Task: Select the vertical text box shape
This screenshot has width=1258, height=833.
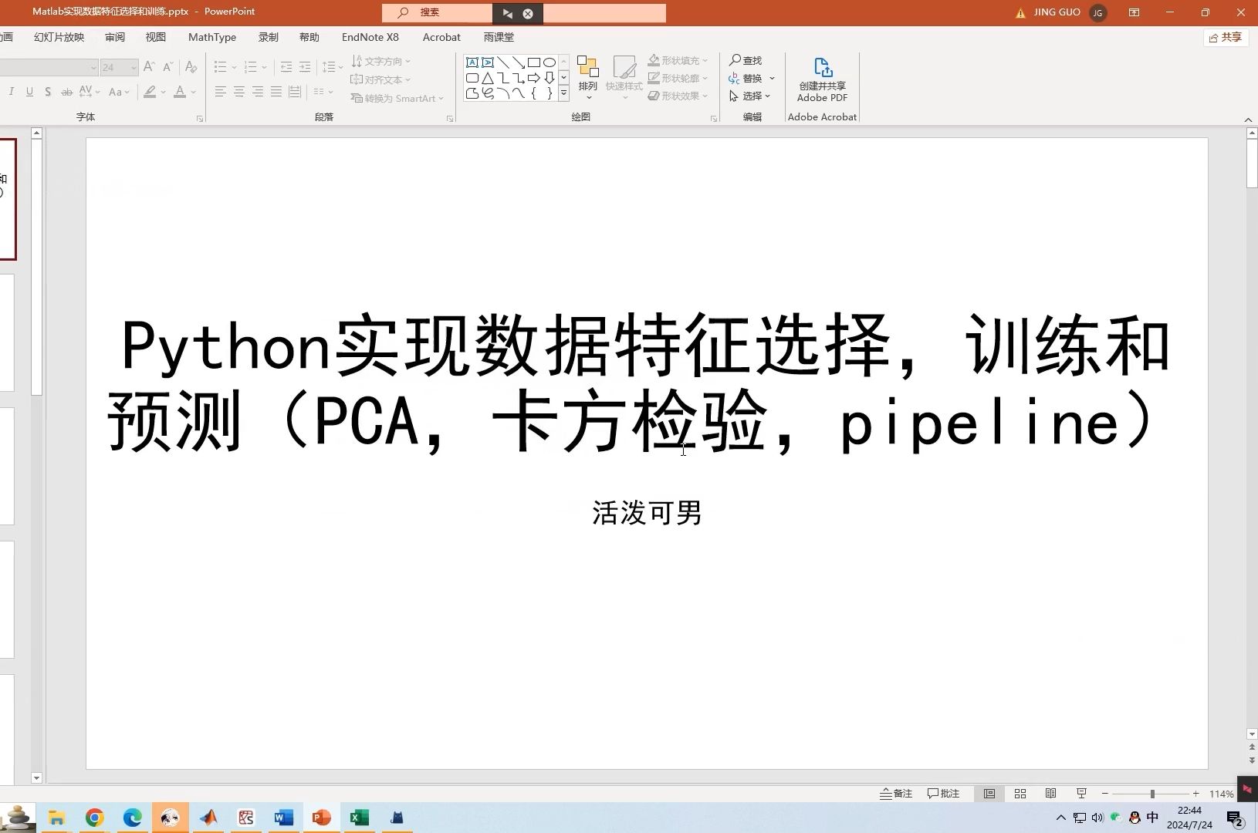Action: 488,62
